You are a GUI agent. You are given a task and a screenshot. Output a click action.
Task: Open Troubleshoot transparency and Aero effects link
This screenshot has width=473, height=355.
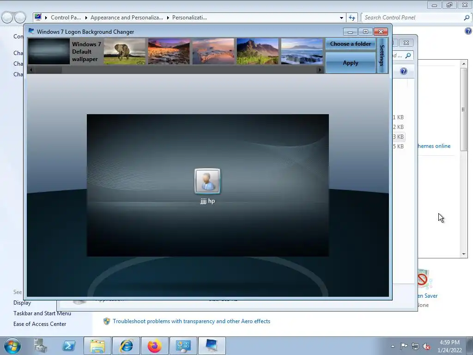[x=191, y=321]
